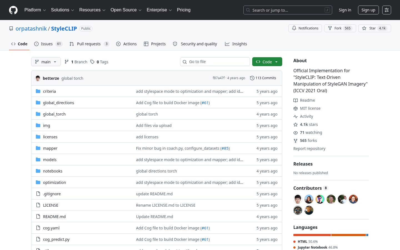Click the forks icon in About
Viewport: 400px width, 250px height.
point(296,141)
